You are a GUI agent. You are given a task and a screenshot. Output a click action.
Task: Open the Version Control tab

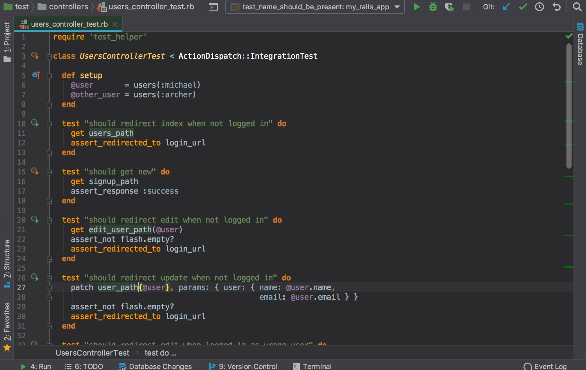[x=243, y=366]
